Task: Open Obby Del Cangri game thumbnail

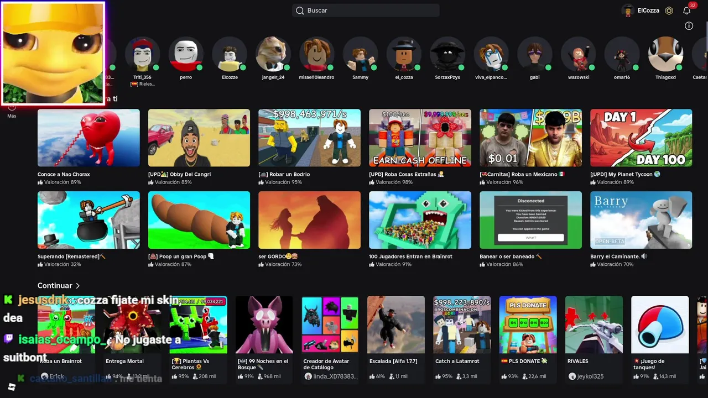Action: point(199,138)
